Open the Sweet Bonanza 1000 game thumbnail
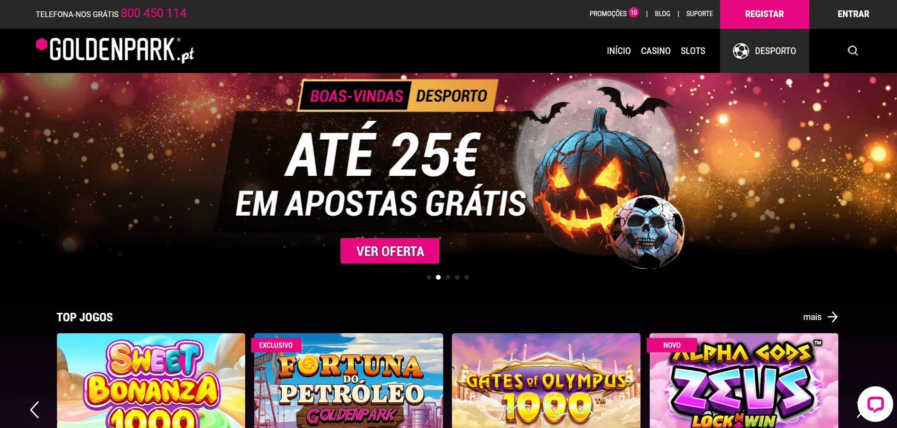Screen dimensions: 897x428 [x=151, y=381]
